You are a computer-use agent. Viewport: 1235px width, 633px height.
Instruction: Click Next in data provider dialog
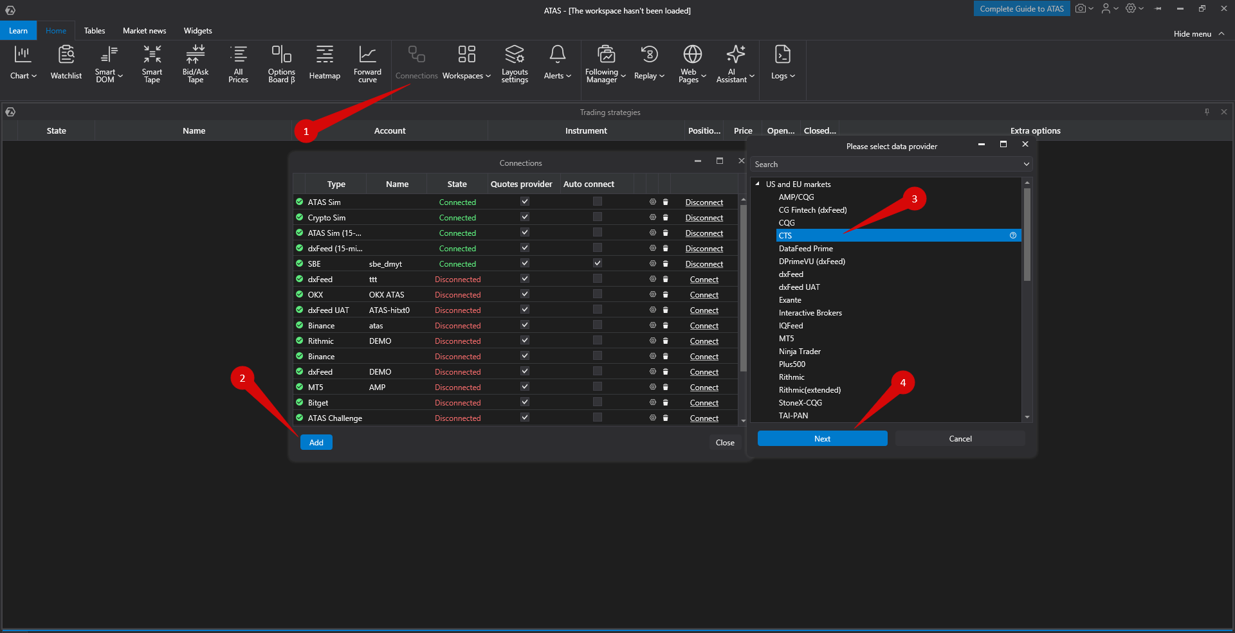click(822, 438)
